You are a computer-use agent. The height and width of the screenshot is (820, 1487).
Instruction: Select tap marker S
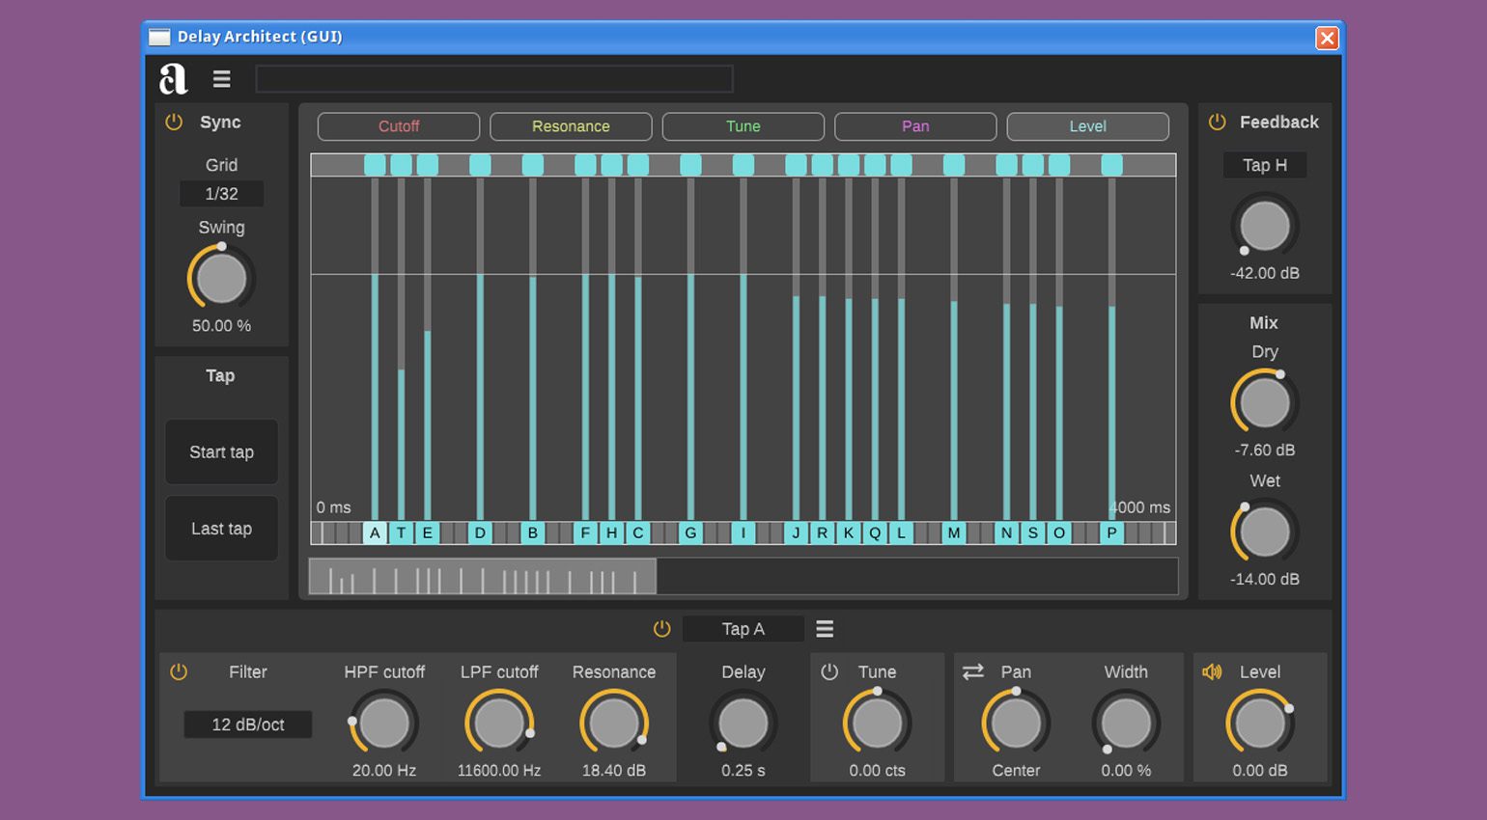pyautogui.click(x=1032, y=533)
